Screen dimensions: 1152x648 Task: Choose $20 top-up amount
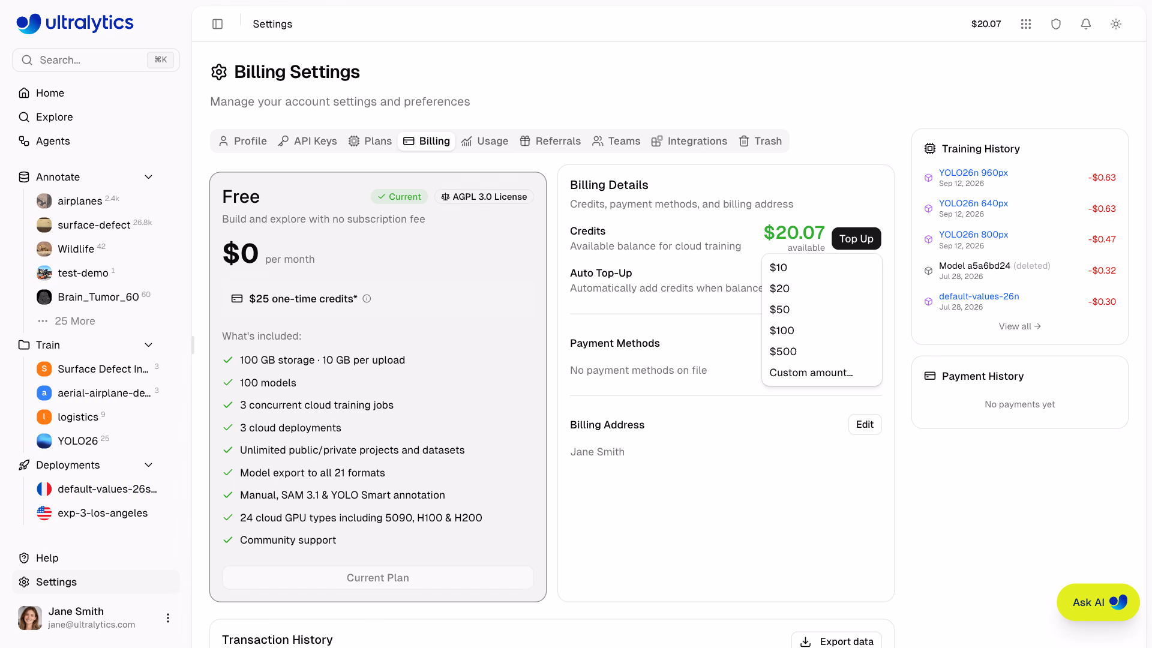click(821, 289)
